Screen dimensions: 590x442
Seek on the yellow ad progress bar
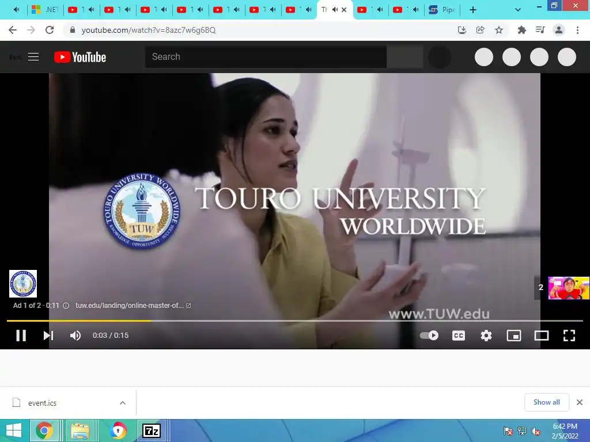(294, 321)
